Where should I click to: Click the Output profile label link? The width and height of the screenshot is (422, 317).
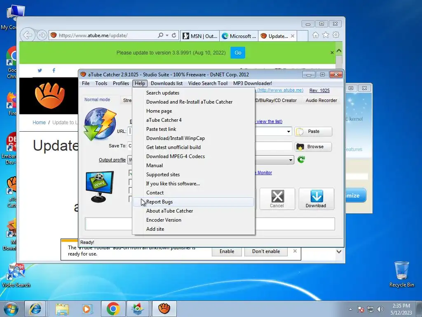click(x=112, y=160)
